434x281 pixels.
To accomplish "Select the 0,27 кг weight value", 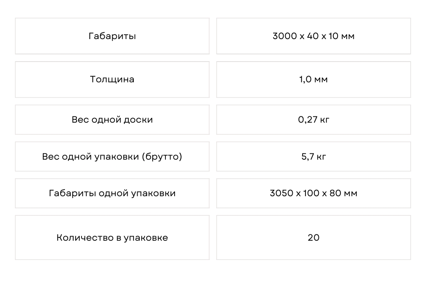I will tap(313, 120).
